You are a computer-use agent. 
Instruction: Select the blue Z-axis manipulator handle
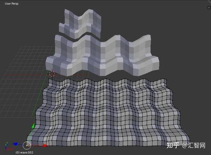[x=15, y=144]
